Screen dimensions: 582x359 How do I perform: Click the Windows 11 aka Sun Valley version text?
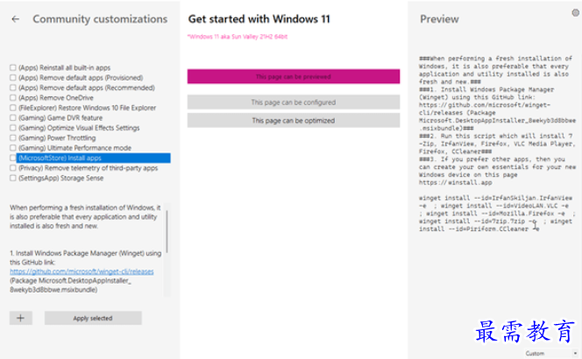(238, 37)
